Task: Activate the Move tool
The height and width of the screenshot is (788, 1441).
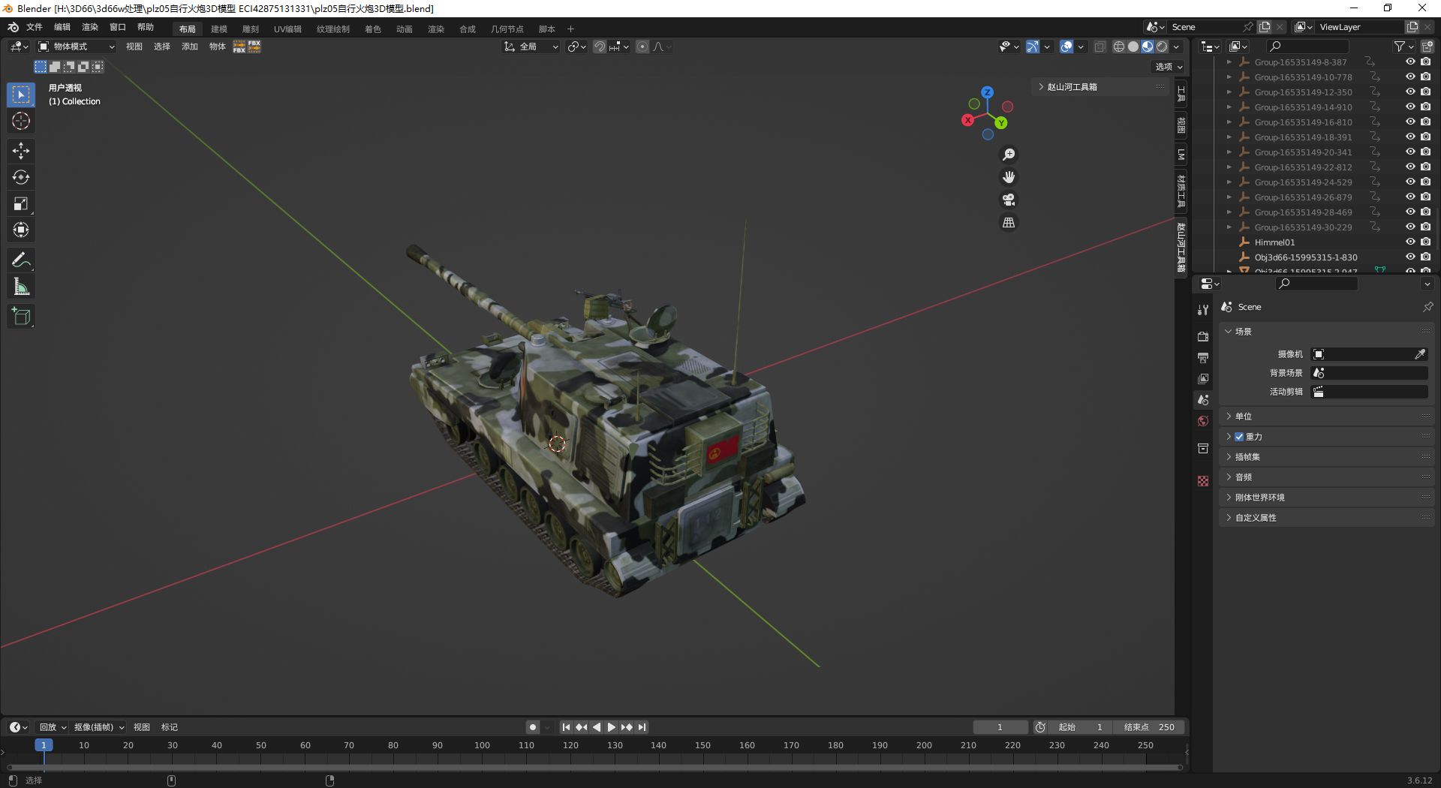Action: point(21,151)
